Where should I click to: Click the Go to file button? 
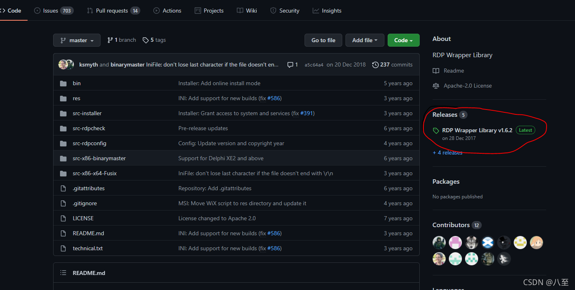(x=323, y=40)
